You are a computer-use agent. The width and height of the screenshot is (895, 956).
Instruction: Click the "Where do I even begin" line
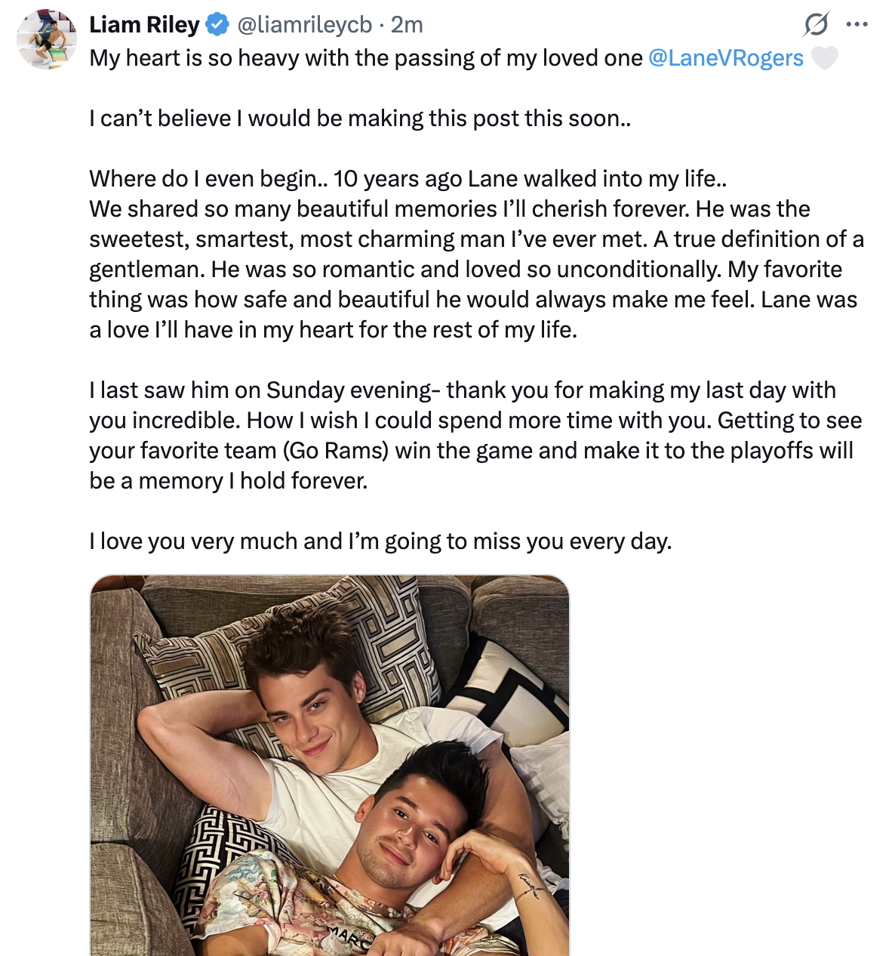pyautogui.click(x=408, y=179)
